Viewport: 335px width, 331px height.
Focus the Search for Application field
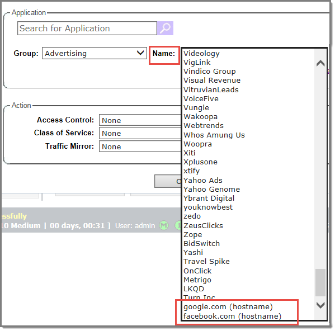click(x=87, y=28)
